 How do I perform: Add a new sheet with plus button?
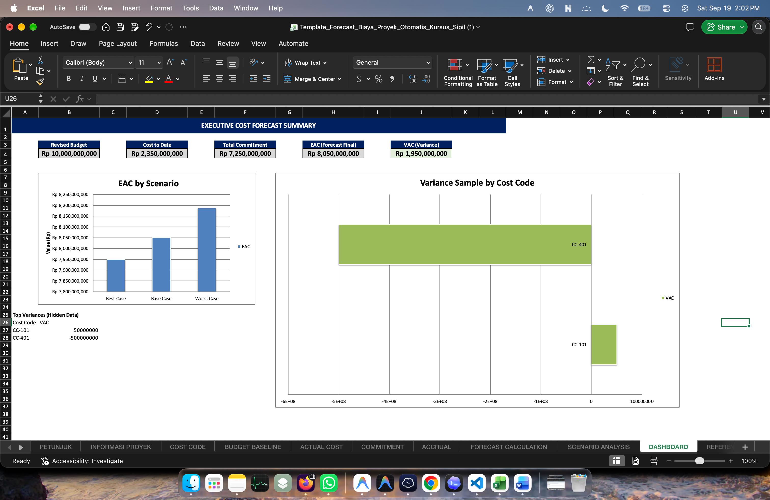(745, 447)
